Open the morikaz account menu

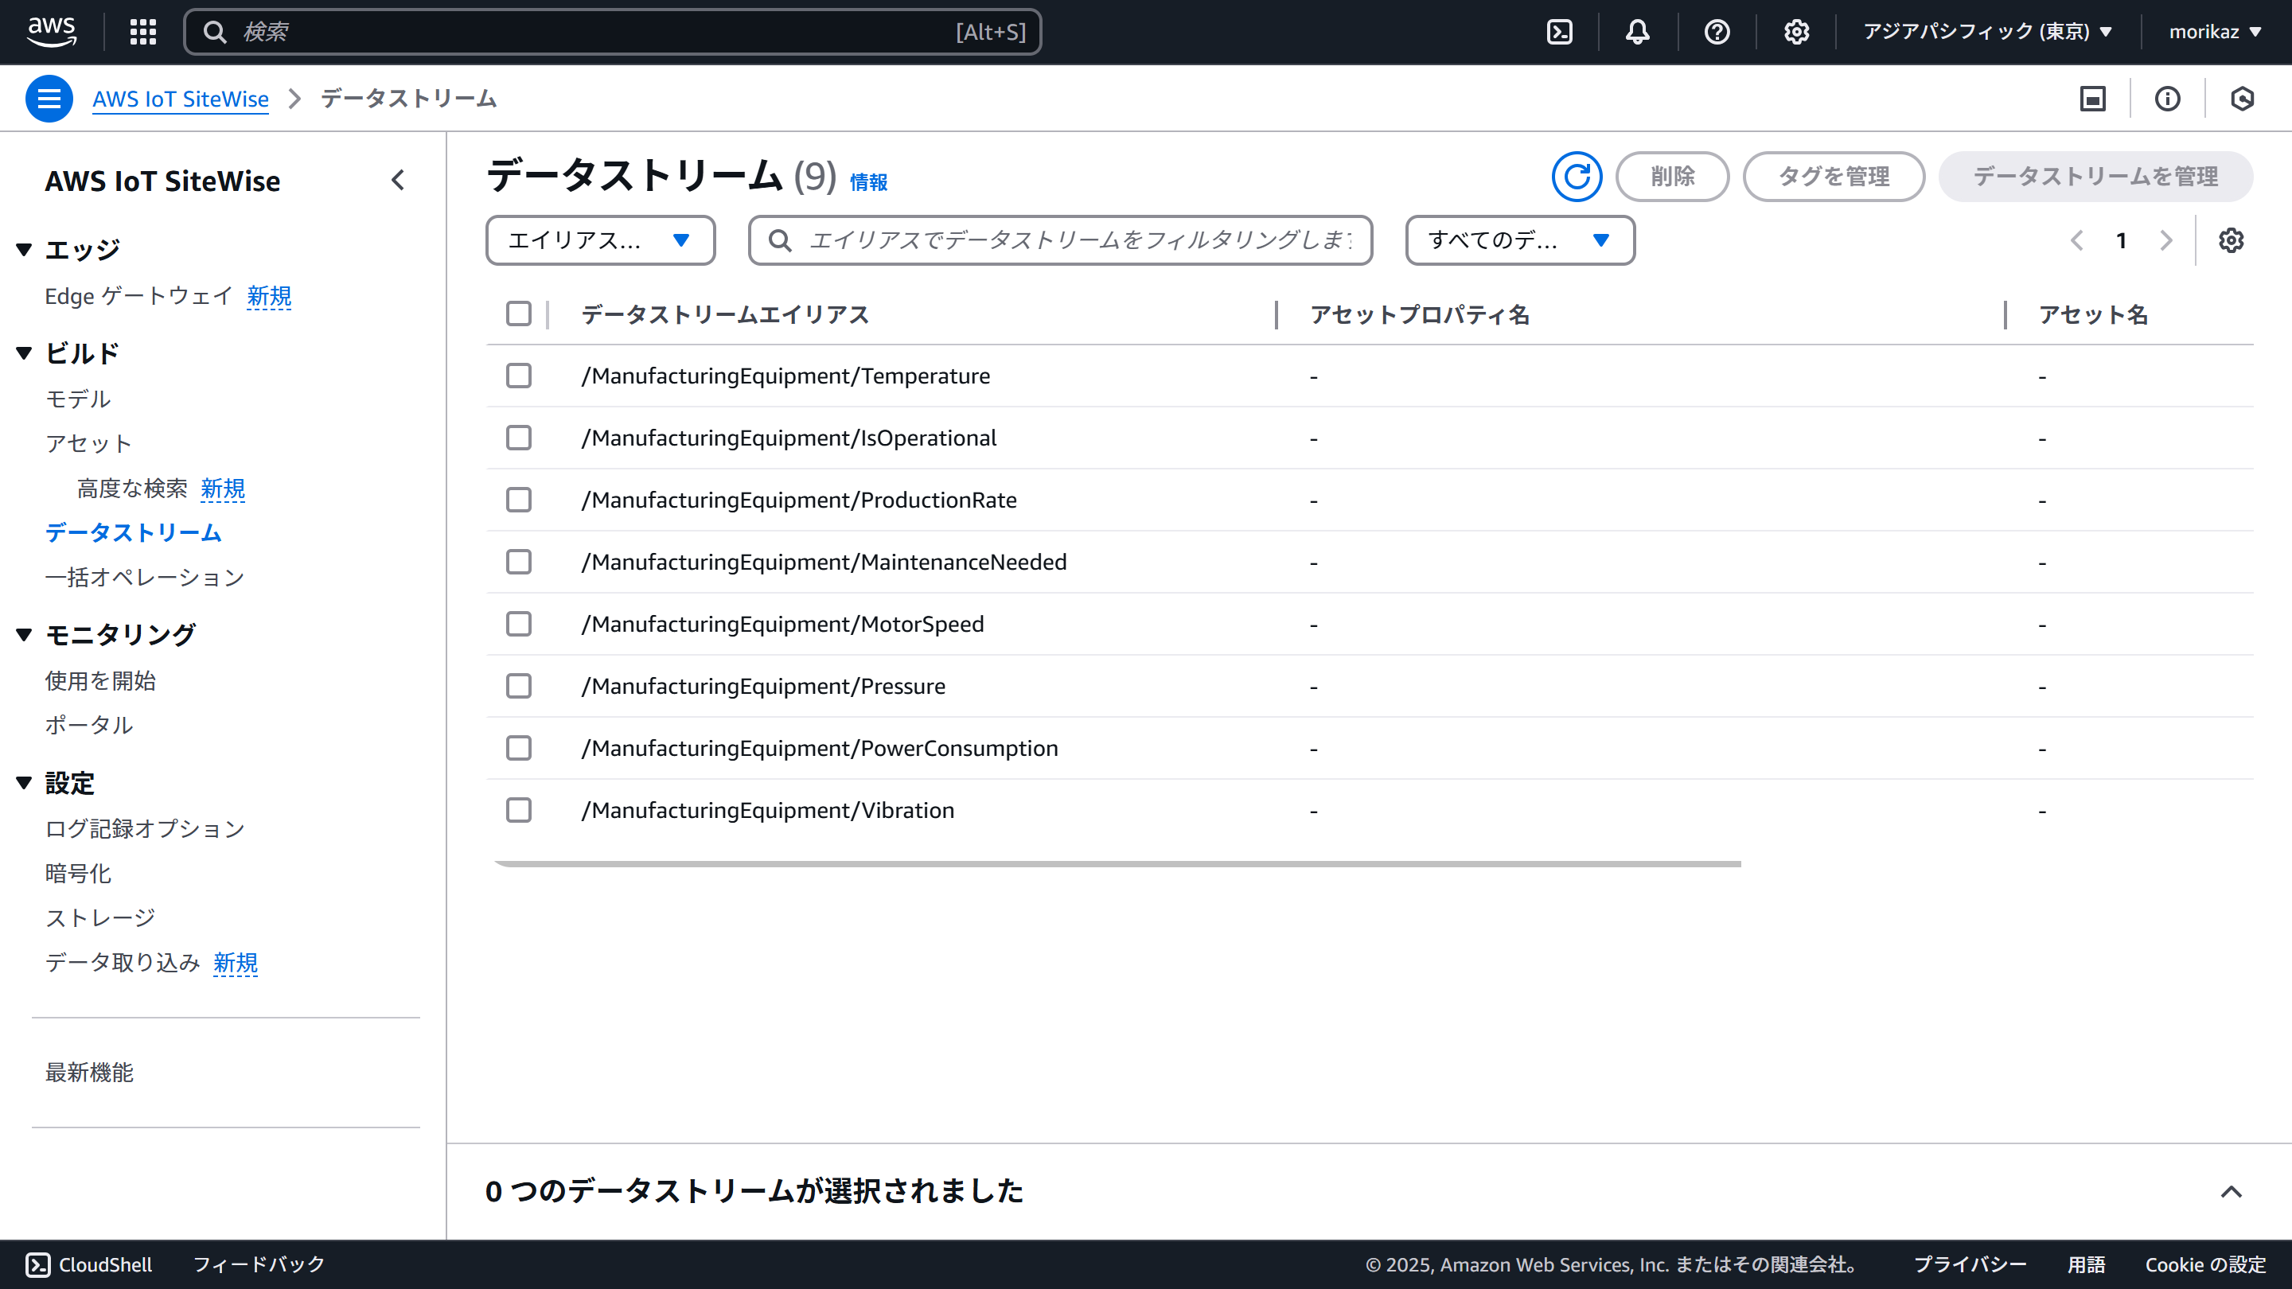2215,32
